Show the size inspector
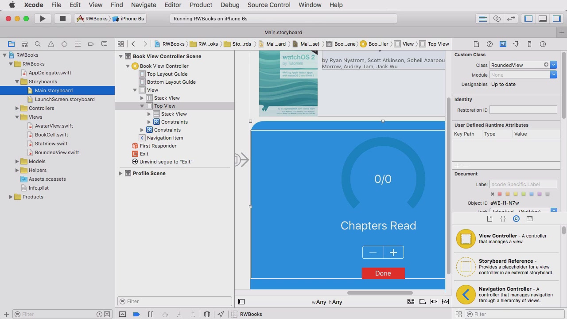 pos(529,44)
